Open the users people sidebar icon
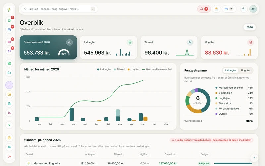 (9, 147)
